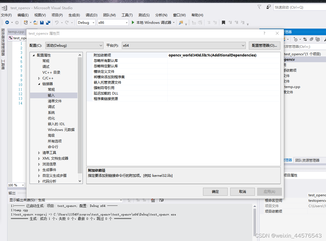
Task: Open the 文件(F) menu
Action: [x=6, y=15]
